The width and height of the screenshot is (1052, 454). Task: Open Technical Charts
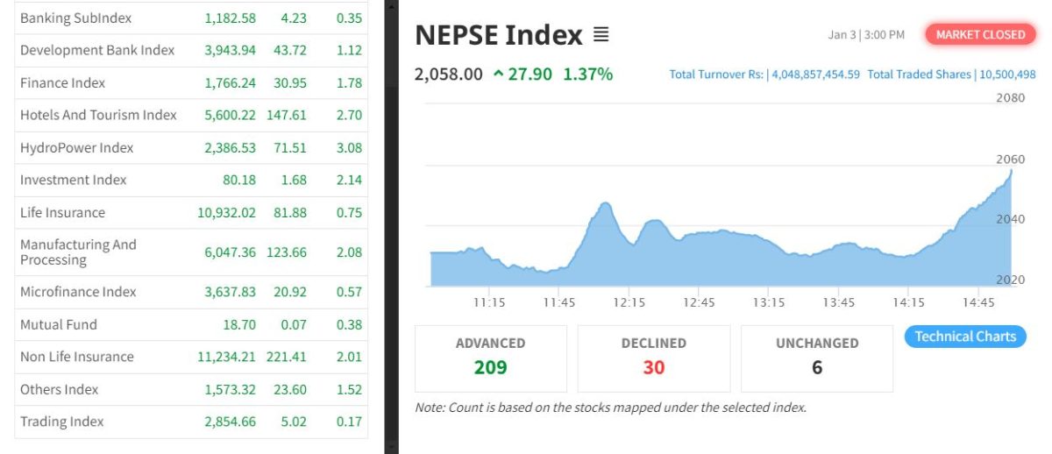click(x=964, y=337)
